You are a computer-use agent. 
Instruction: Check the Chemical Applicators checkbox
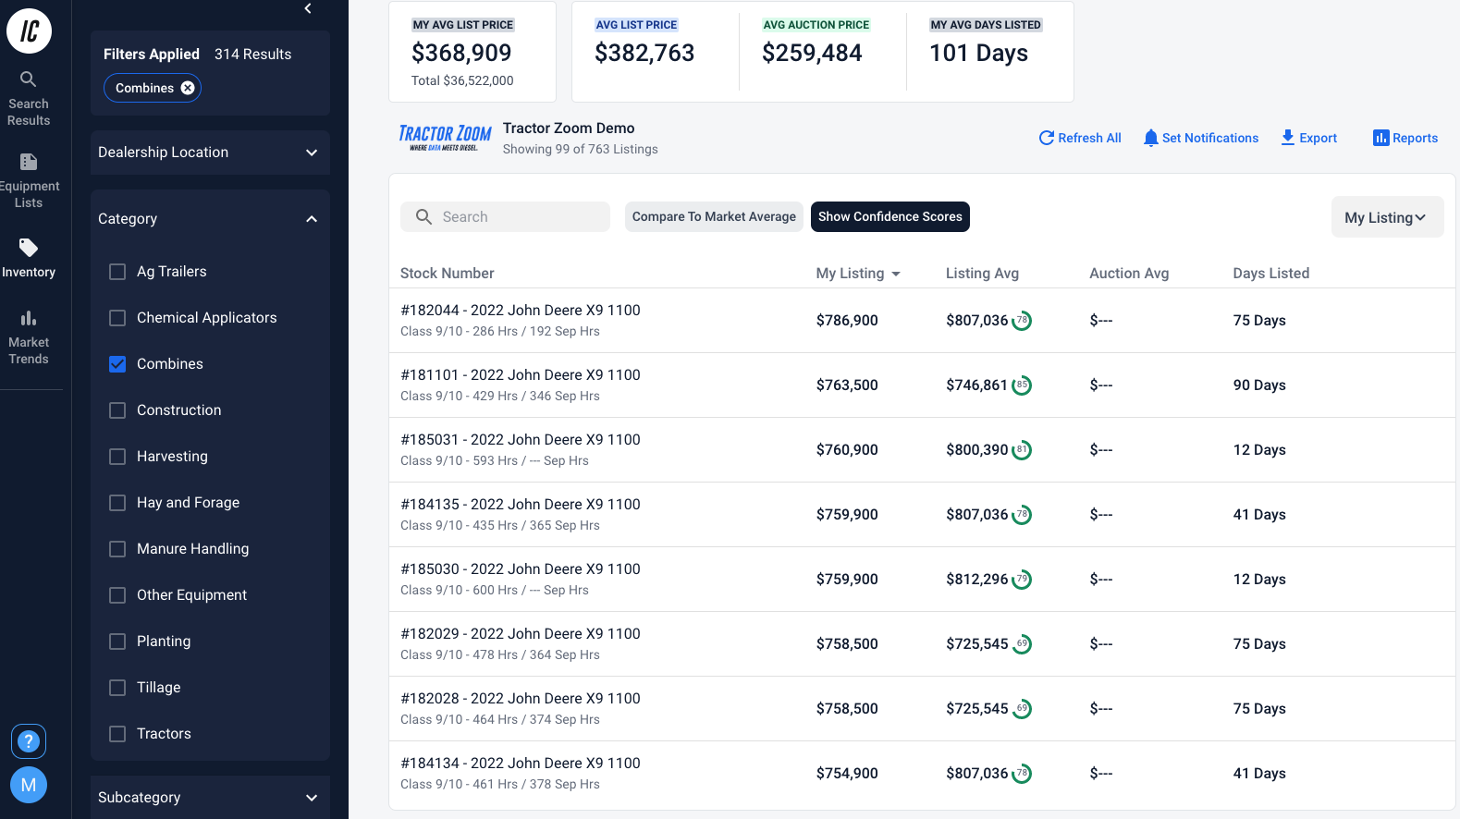coord(117,318)
